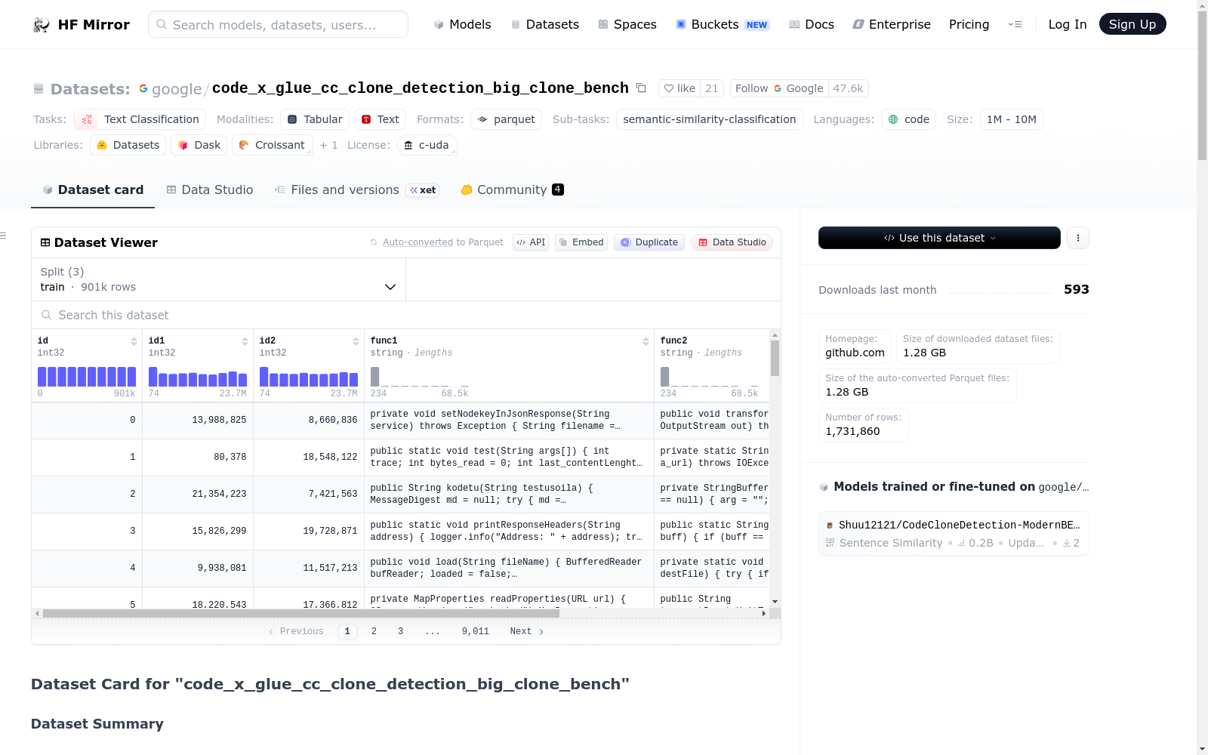Expand the Split train dropdown
Viewport: 1208px width, 755px height.
point(218,279)
